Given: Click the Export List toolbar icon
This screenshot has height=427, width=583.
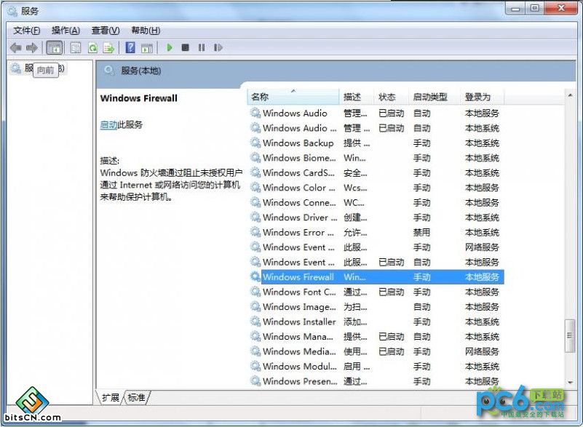Looking at the screenshot, I should pos(109,47).
